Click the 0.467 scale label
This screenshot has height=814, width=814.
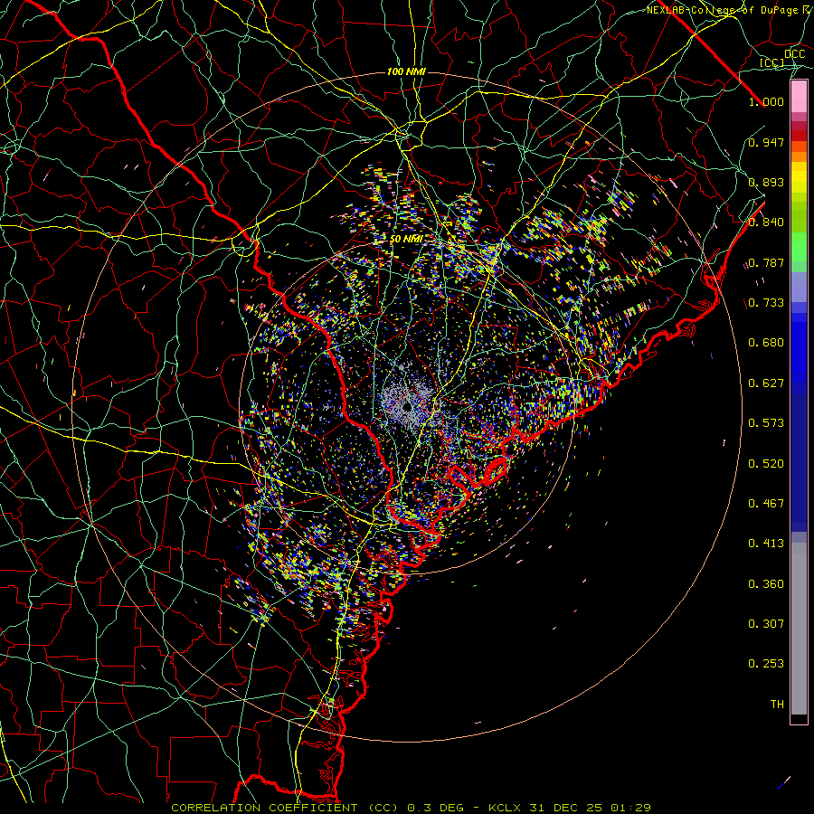tap(766, 504)
